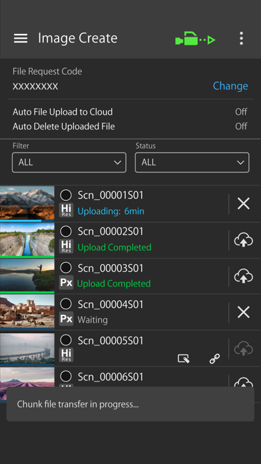Screen dimensions: 261x464
Task: Tap the link icon on Scn_00005S01
Action: click(x=214, y=359)
